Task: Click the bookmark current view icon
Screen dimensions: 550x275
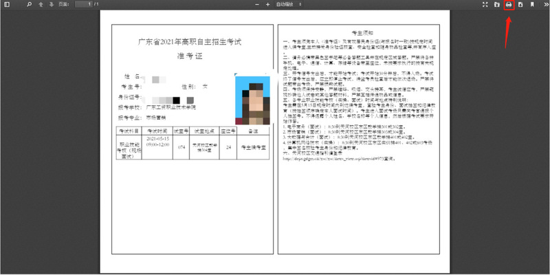Action: click(x=532, y=5)
